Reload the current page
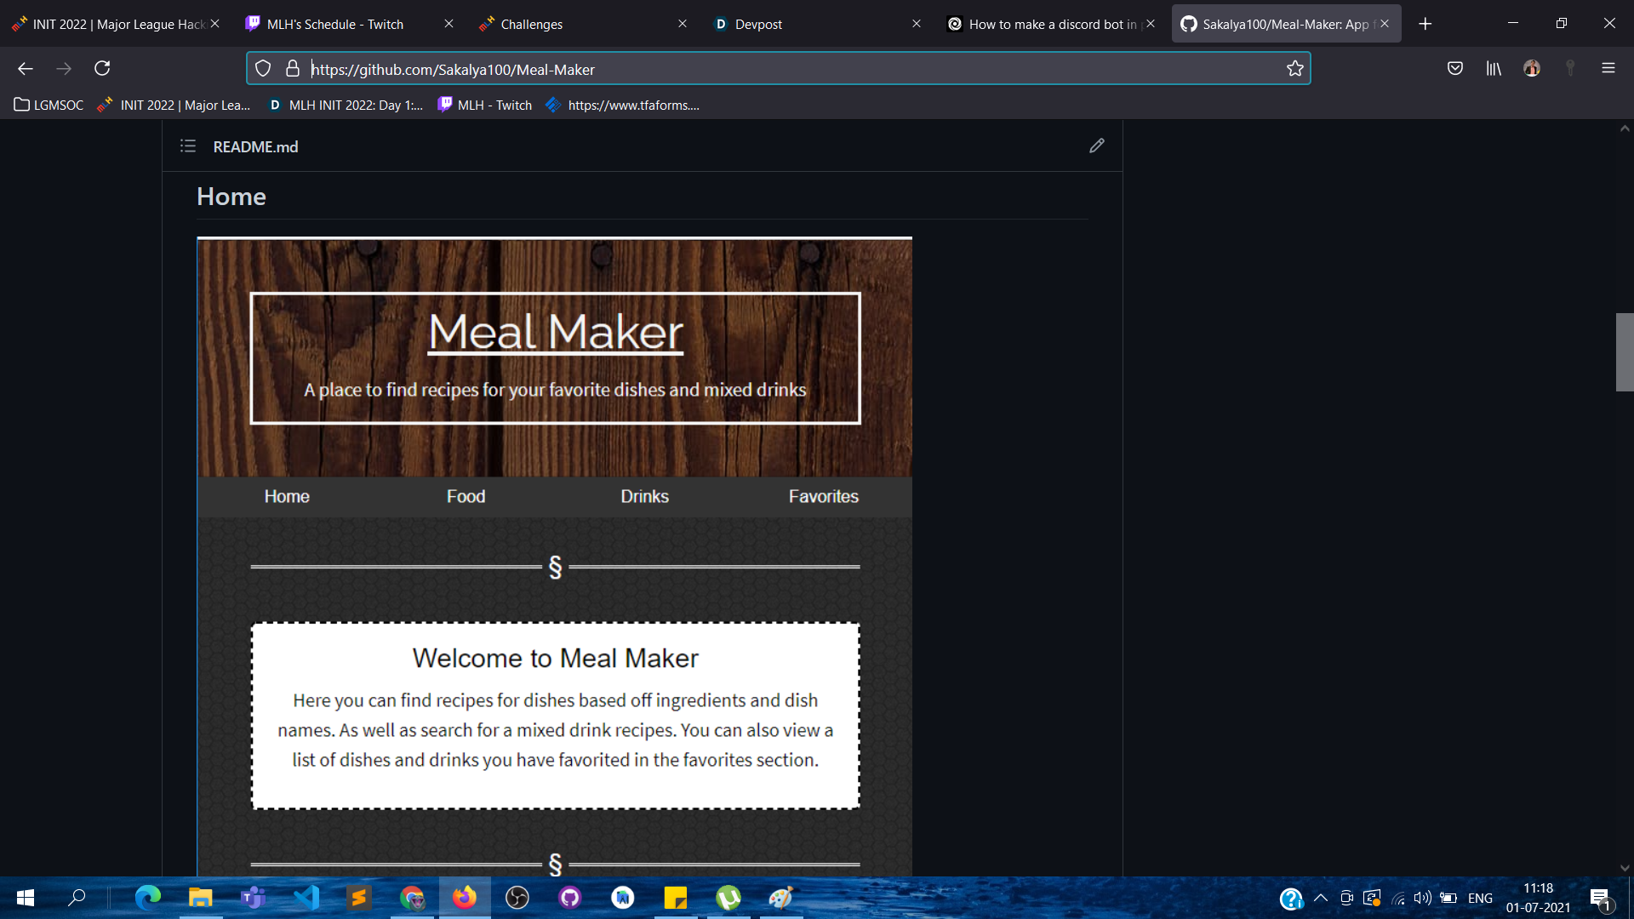The width and height of the screenshot is (1634, 919). click(102, 69)
